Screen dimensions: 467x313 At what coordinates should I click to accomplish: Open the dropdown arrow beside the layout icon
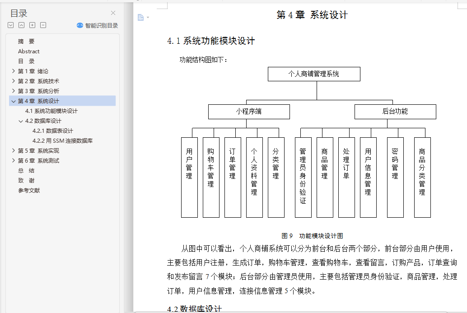tap(148, 18)
